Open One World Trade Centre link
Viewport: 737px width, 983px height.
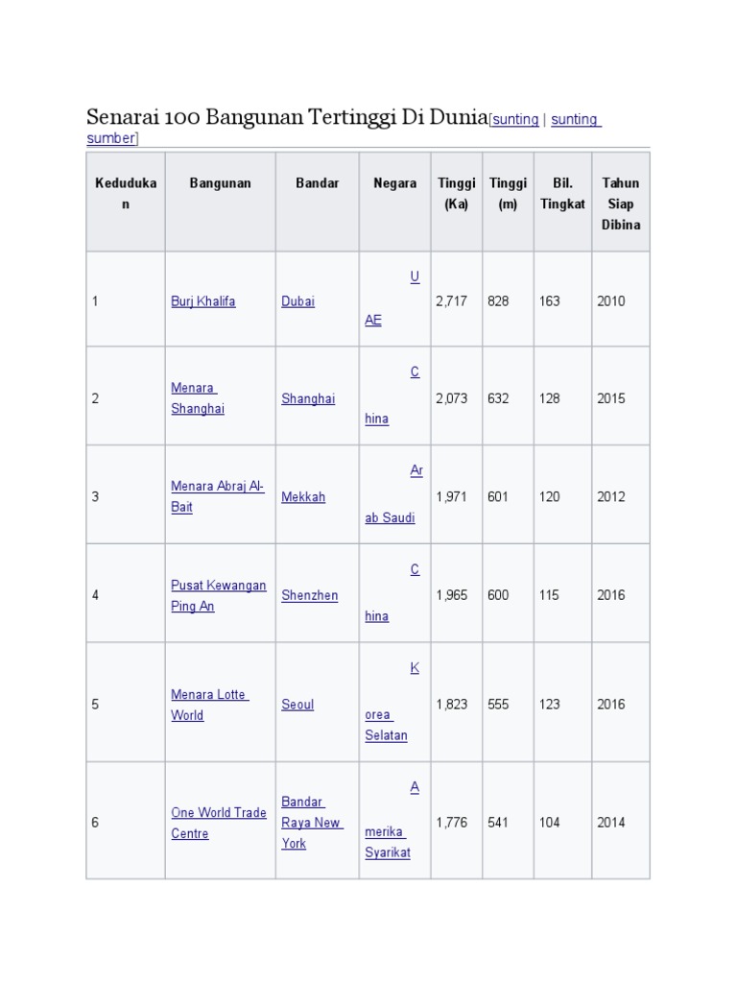point(218,813)
